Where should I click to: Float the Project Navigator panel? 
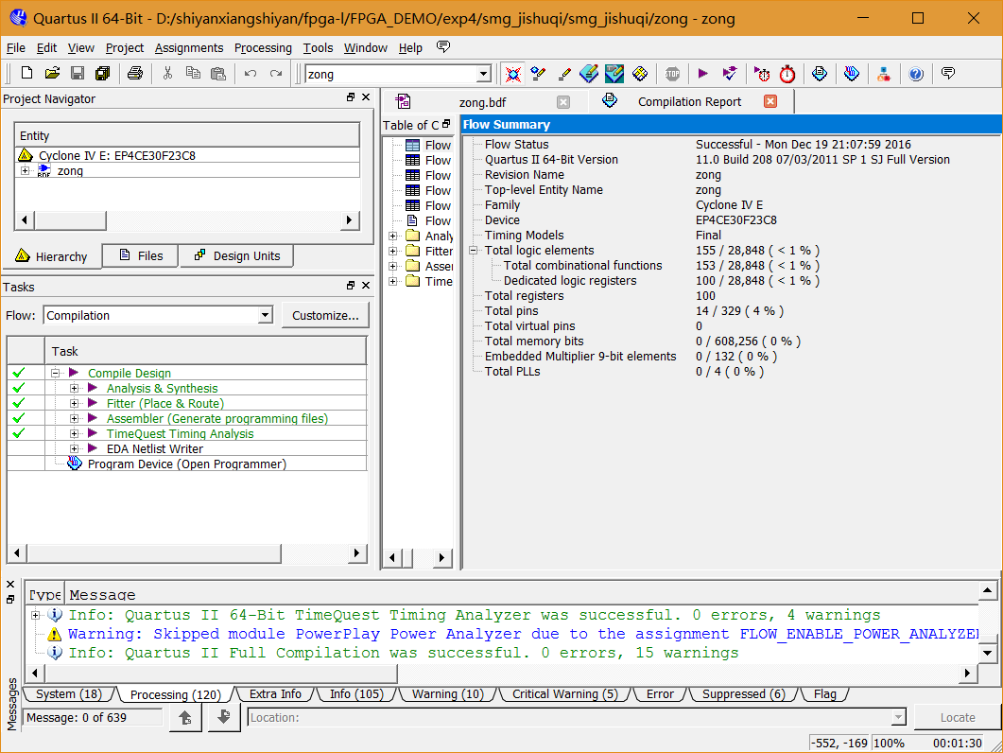(351, 97)
